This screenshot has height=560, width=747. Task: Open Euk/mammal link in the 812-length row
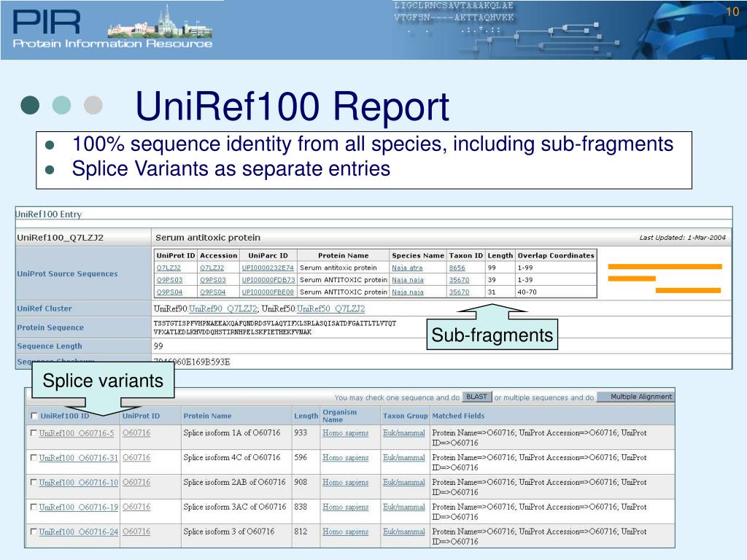404,532
